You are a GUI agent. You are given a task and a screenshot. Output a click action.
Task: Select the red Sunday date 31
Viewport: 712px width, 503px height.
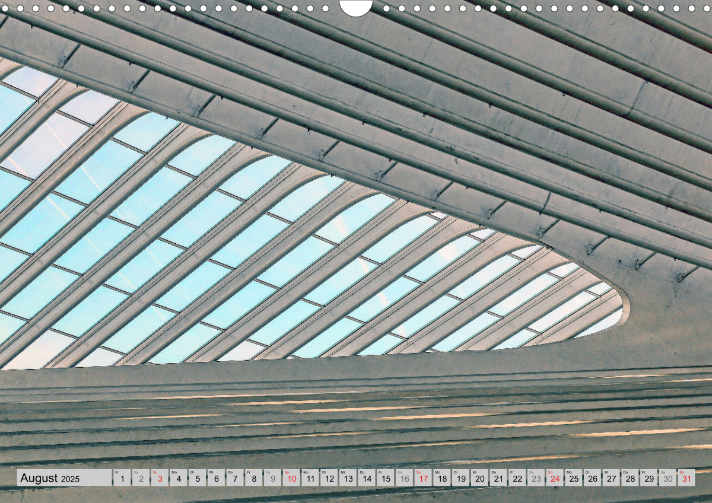(687, 477)
